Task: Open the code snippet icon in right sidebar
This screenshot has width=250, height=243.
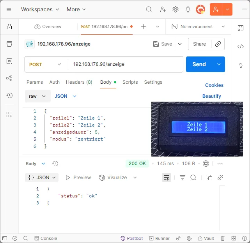Action: tap(241, 47)
